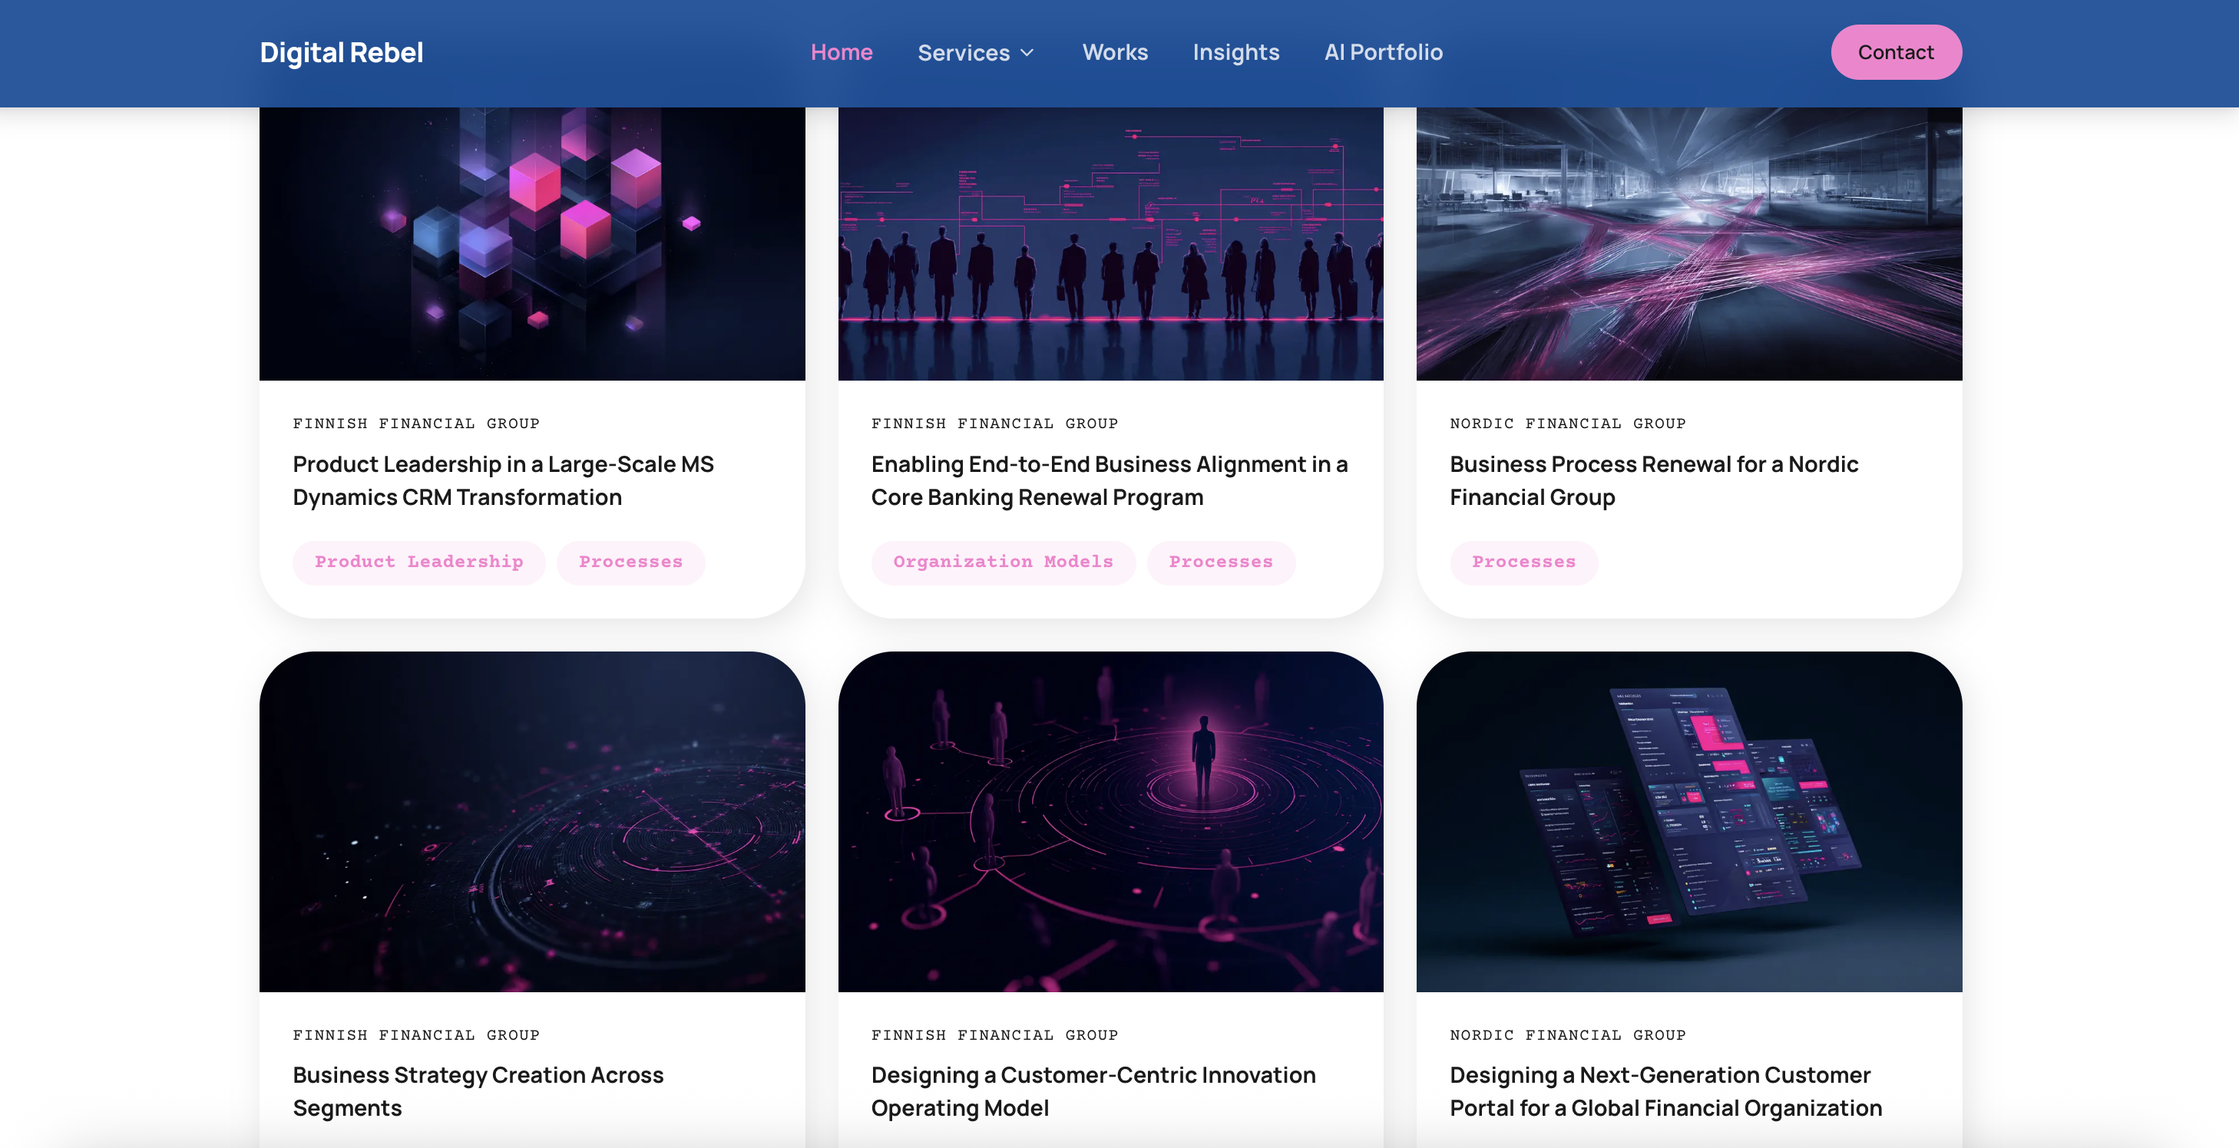Click the office light-streaks thumbnail
The width and height of the screenshot is (2239, 1148).
[x=1688, y=243]
